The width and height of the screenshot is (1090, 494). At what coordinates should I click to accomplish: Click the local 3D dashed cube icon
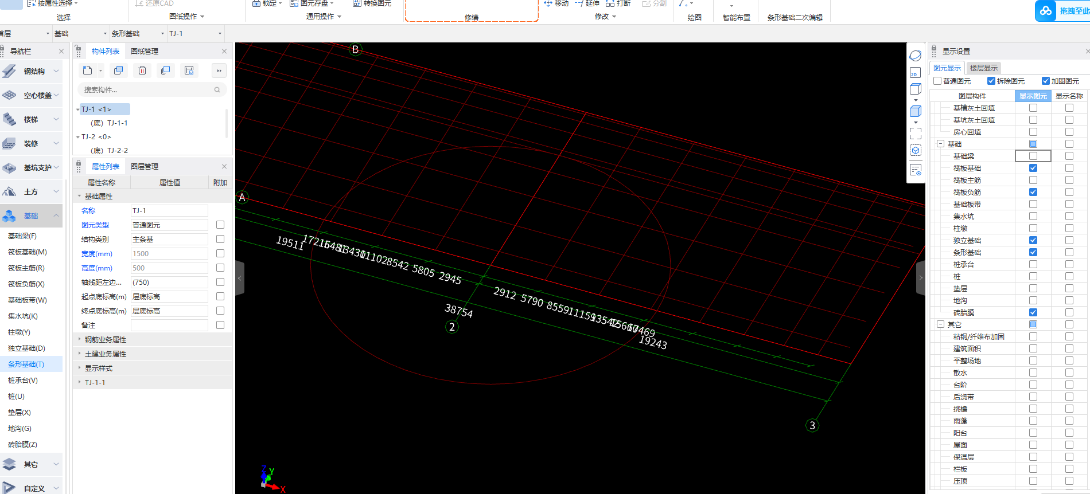[916, 150]
